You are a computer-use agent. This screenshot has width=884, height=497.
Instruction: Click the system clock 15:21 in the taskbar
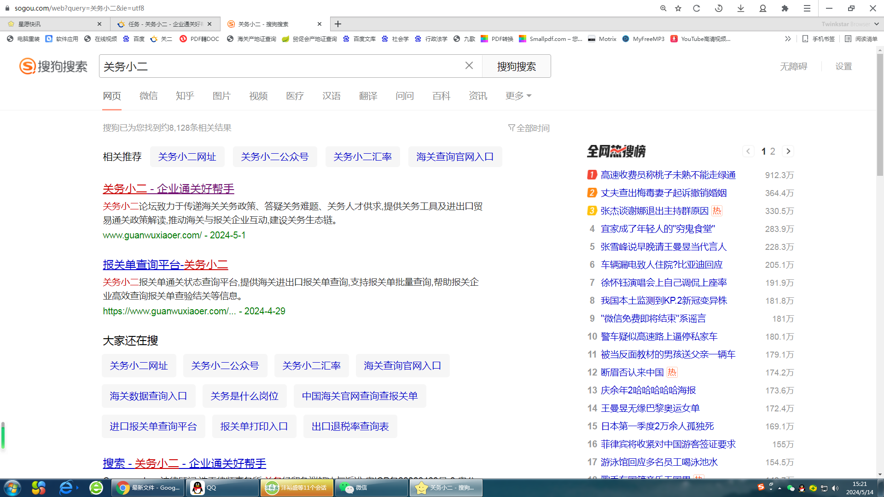pos(860,484)
